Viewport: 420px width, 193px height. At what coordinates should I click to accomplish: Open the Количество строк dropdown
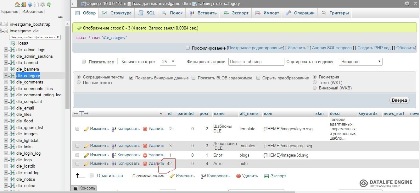[168, 62]
